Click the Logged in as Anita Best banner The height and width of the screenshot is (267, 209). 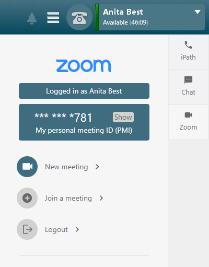tap(84, 91)
